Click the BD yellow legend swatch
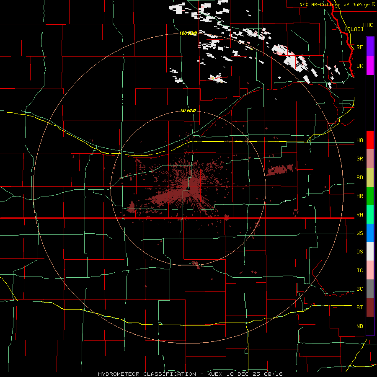This screenshot has width=377, height=377. (370, 178)
